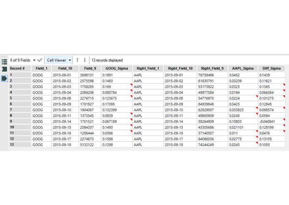Click GOOG_Sigma value 0.085784

(x=117, y=93)
